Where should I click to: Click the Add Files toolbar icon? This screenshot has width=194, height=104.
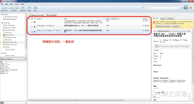(x=3, y=8)
